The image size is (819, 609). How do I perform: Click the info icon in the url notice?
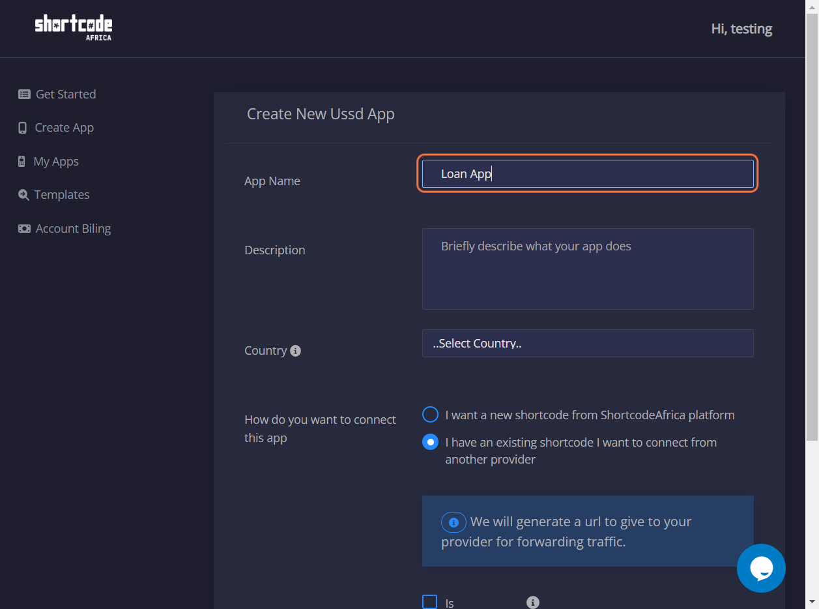click(453, 522)
